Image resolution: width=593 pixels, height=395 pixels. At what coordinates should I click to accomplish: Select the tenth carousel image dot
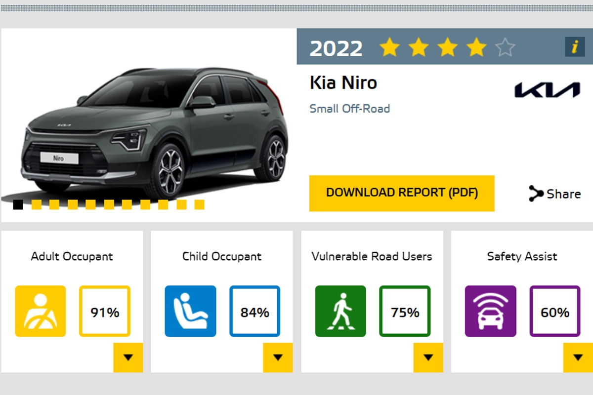point(181,204)
